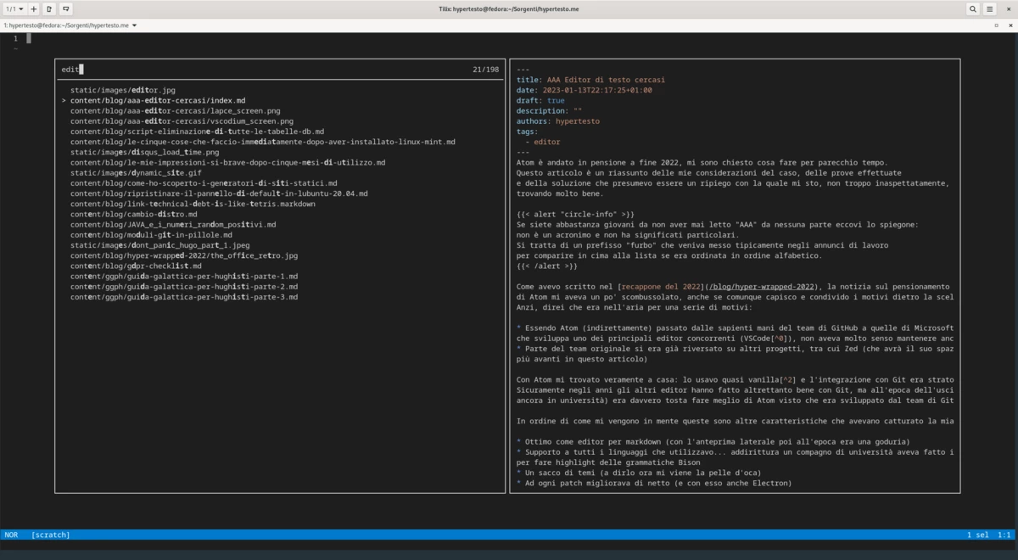Click the NOR mode indicator in statusline
The image size is (1018, 560).
[x=11, y=535]
